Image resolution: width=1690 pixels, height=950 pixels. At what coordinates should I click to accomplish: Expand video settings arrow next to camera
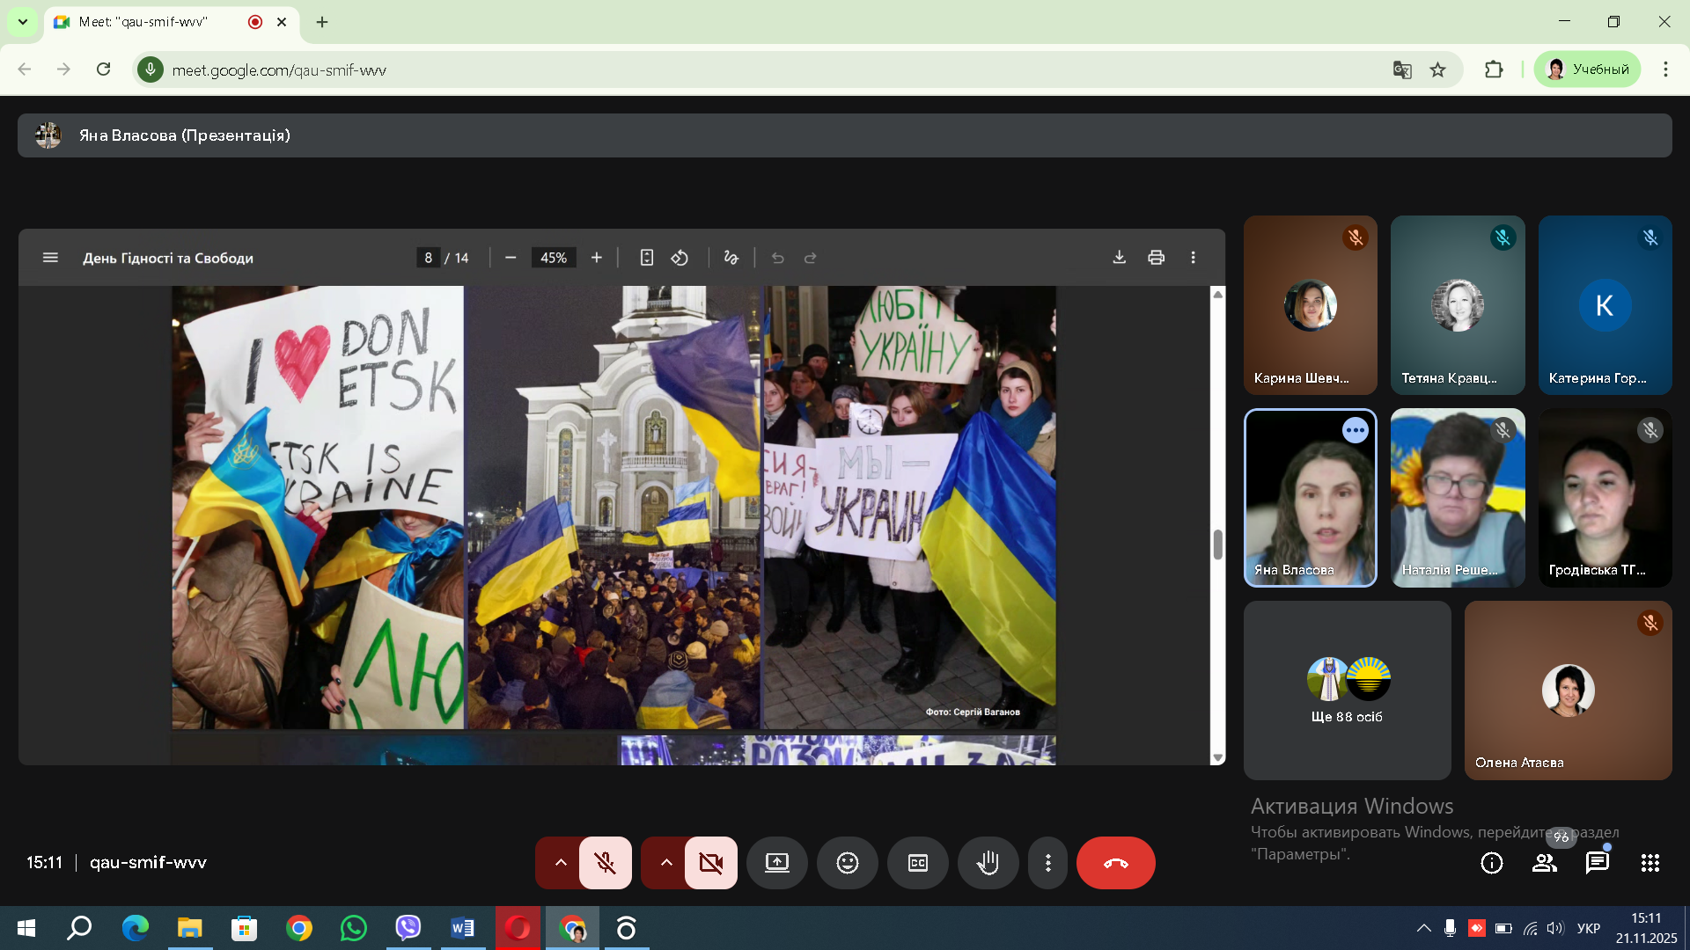(665, 863)
